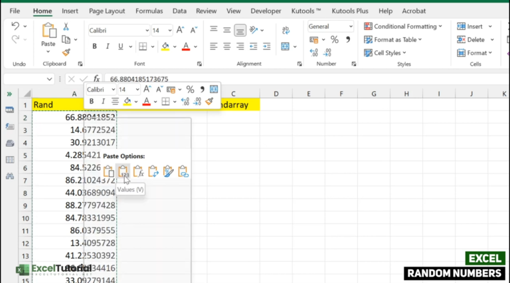The image size is (510, 283).
Task: Open mini toolbar font size dropdown
Action: [137, 90]
